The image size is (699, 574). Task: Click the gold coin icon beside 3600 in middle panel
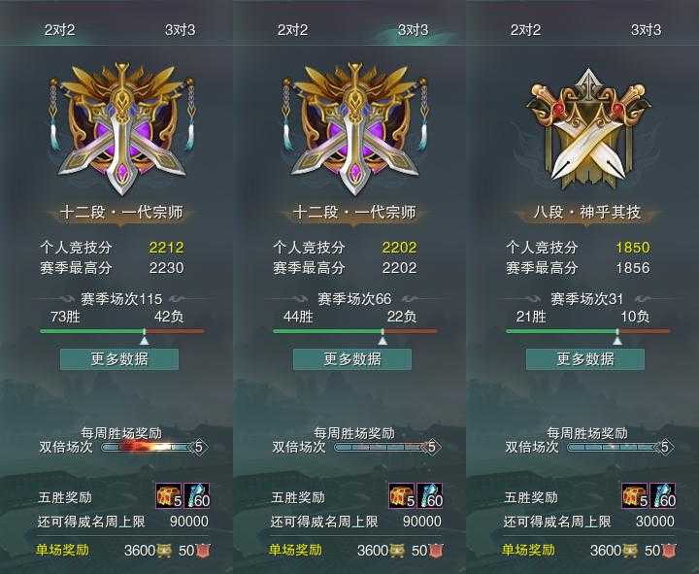[397, 551]
